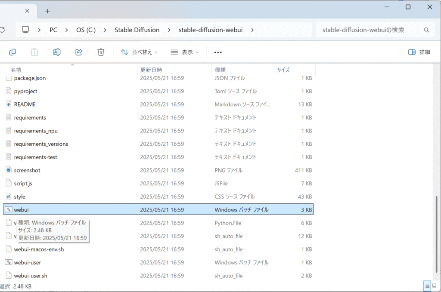Click the OS (C:) breadcrumb
The height and width of the screenshot is (292, 441).
tap(86, 30)
